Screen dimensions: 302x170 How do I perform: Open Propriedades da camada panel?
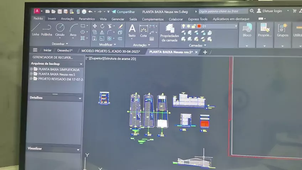click(x=170, y=33)
